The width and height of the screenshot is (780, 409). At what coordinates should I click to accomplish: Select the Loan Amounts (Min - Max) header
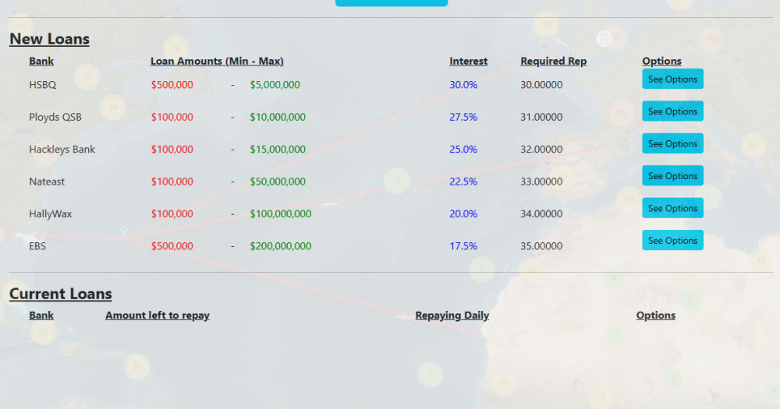point(217,61)
